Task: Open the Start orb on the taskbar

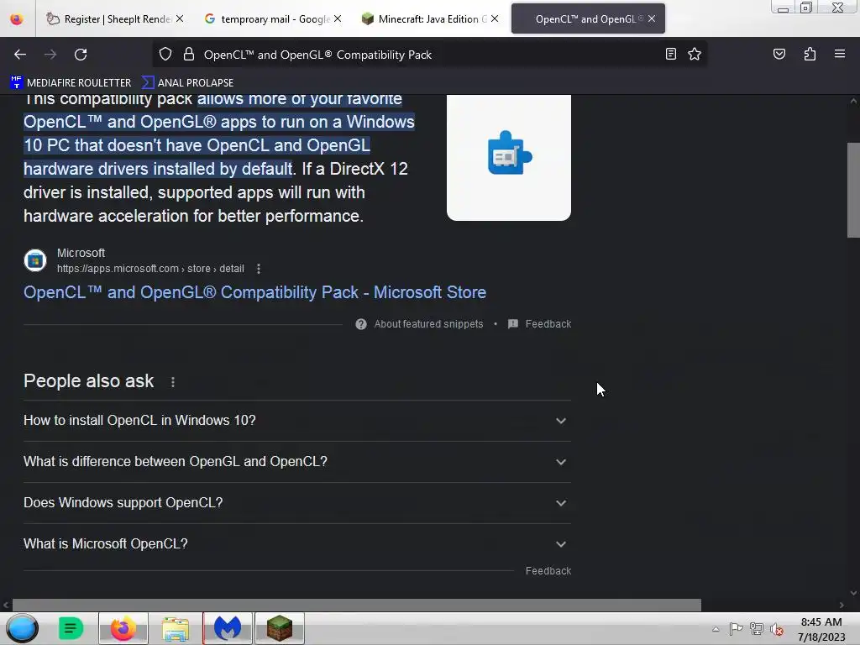Action: click(x=23, y=628)
